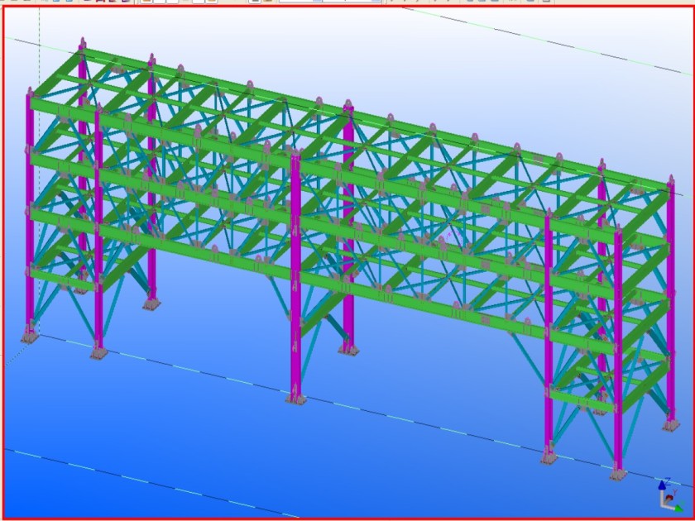This screenshot has height=521, width=695.
Task: Select base plate of front-left corner column
Action: pos(30,336)
